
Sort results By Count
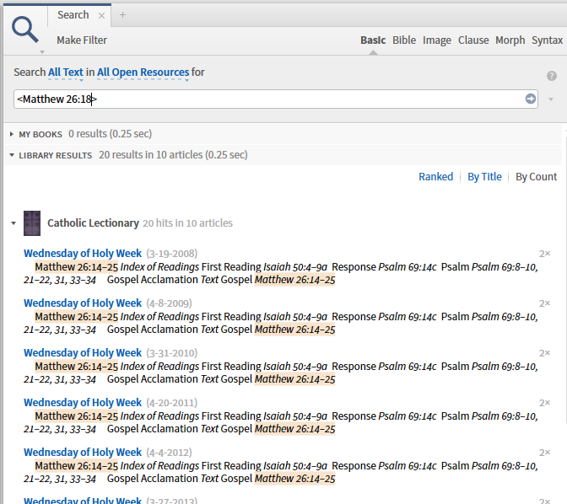click(x=537, y=177)
